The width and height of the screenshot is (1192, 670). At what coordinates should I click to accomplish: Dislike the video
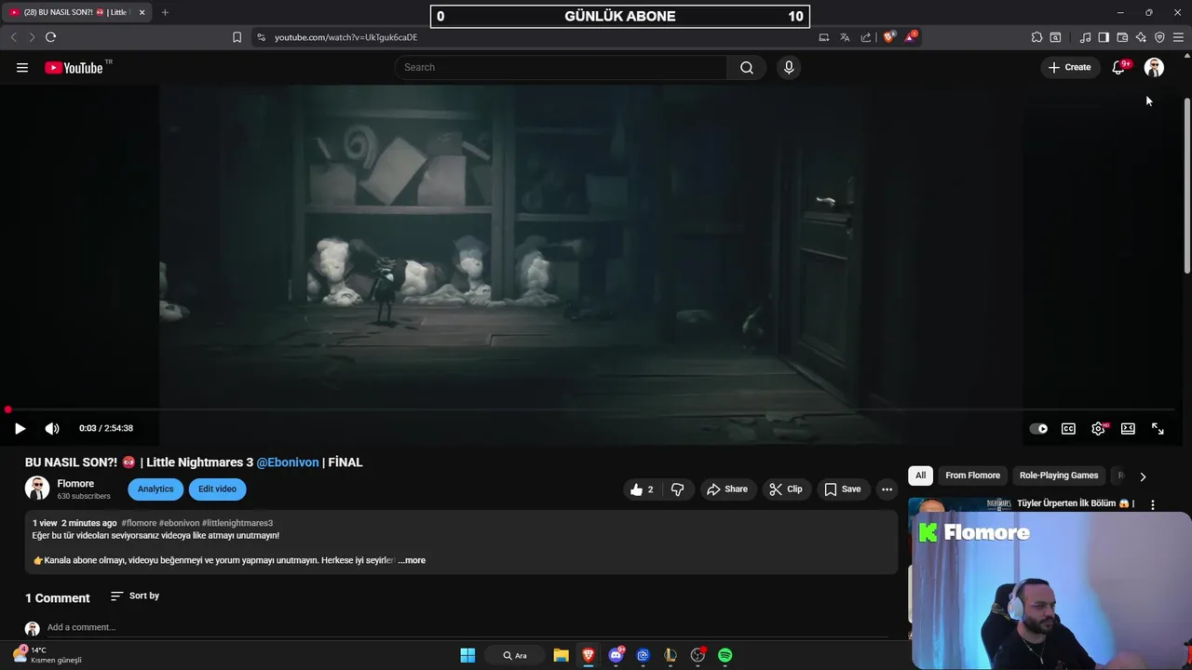point(678,489)
